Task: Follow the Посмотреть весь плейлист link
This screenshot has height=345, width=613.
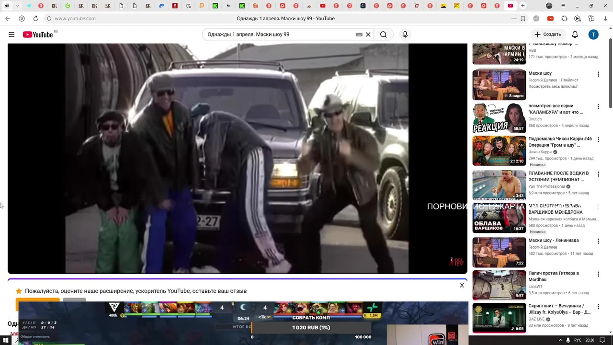Action: click(553, 87)
